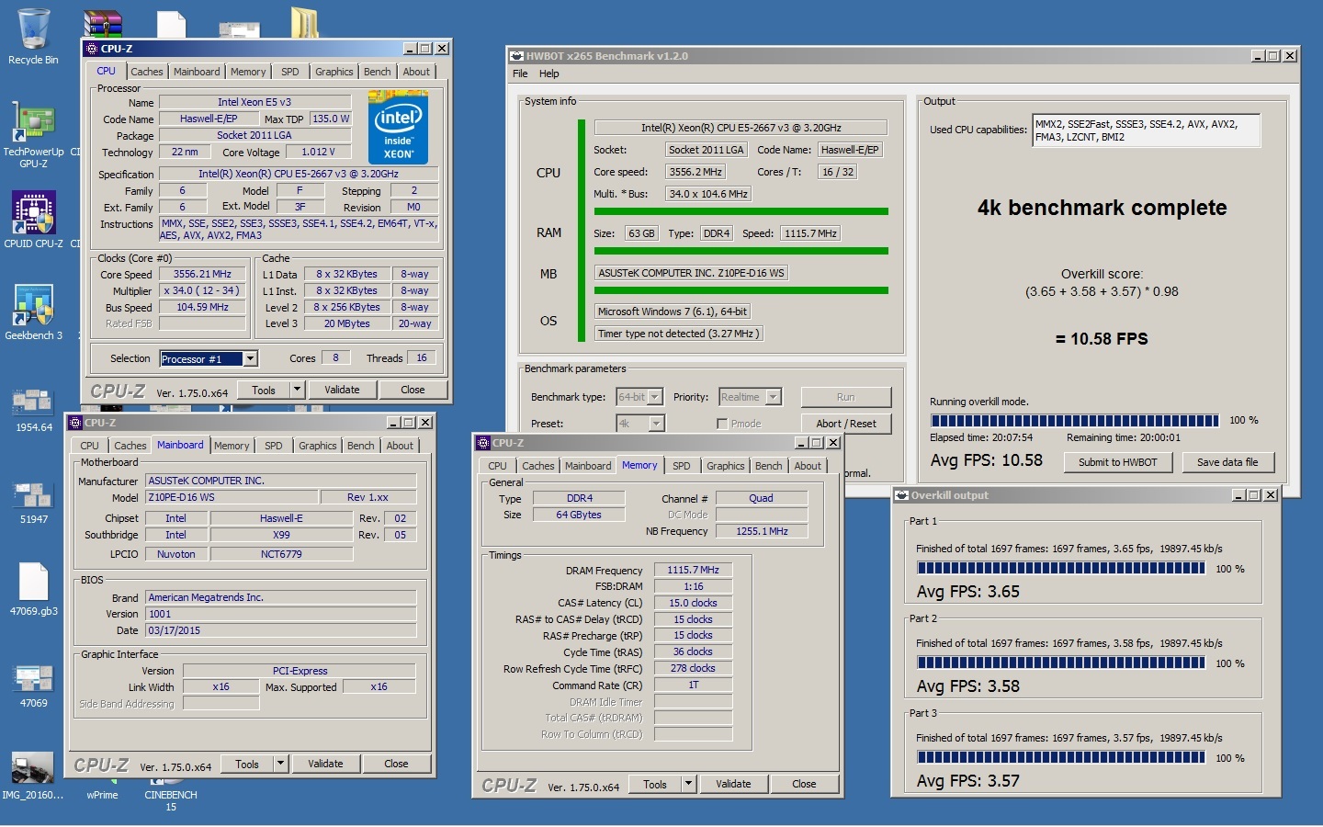Click the Part 3 progress bar
This screenshot has height=827, width=1323.
point(1061,758)
